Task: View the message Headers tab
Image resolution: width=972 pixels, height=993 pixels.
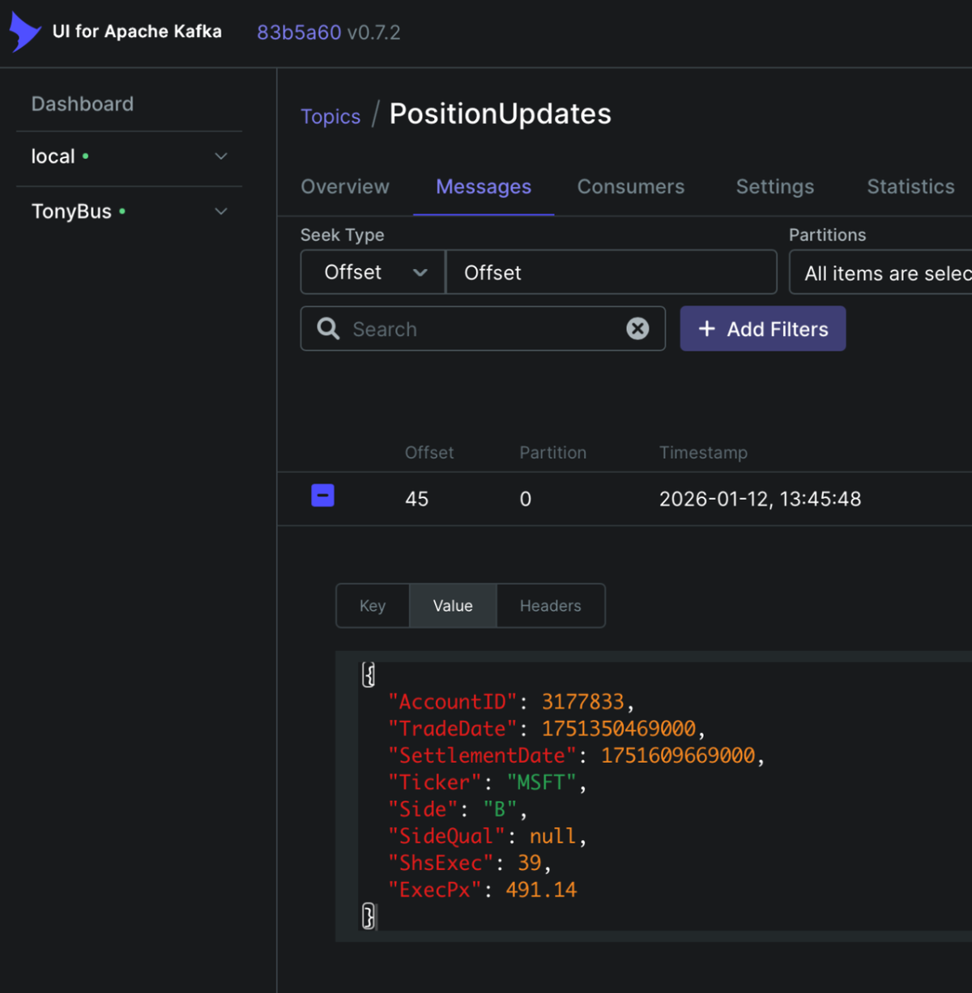Action: click(550, 605)
